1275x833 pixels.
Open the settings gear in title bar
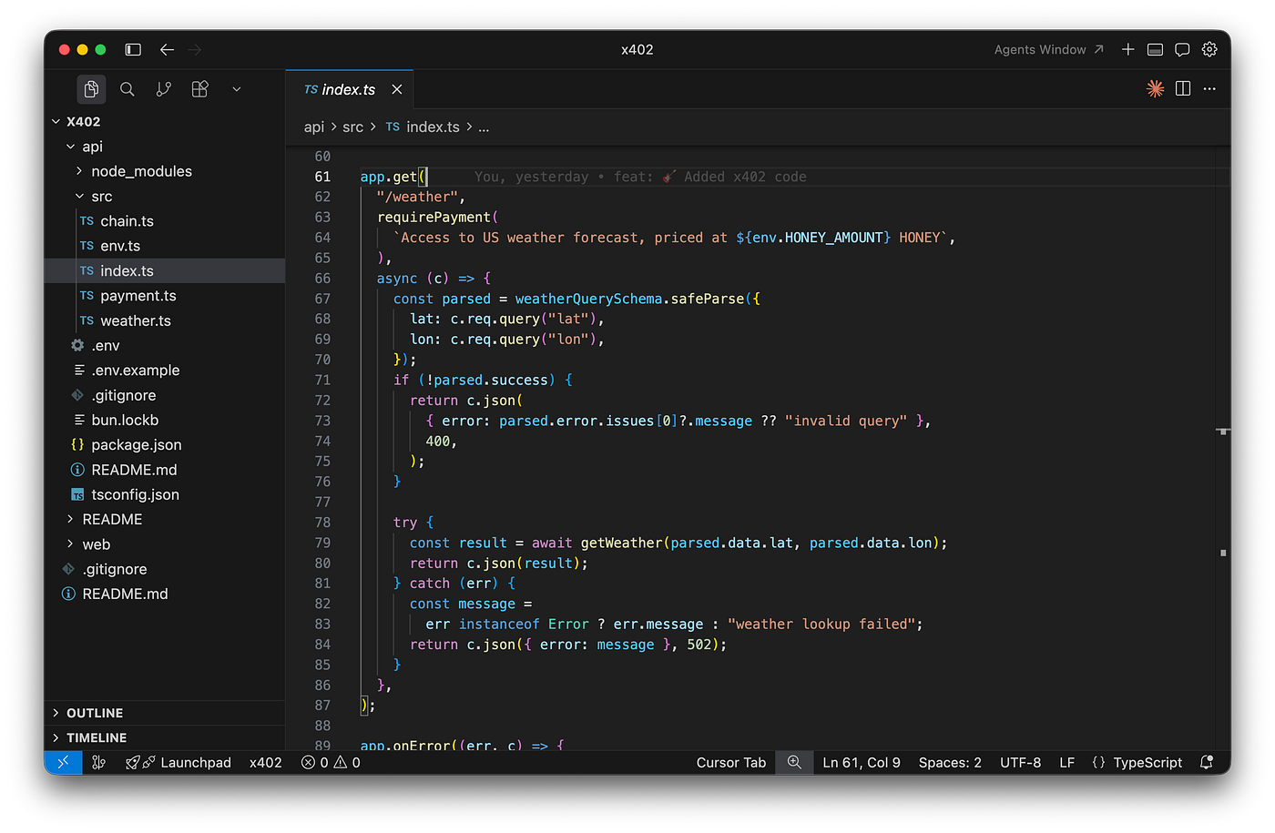point(1209,49)
